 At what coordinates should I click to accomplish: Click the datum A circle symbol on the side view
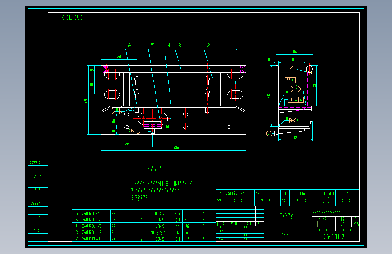click(x=269, y=134)
